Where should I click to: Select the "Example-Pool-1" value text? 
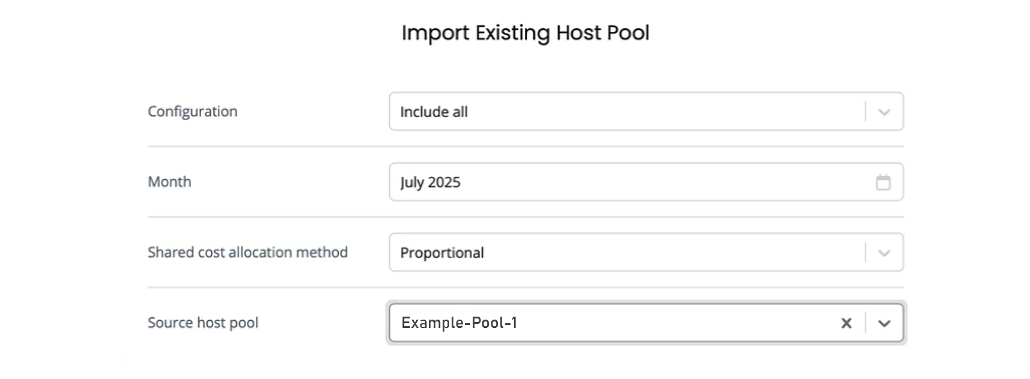click(x=459, y=323)
